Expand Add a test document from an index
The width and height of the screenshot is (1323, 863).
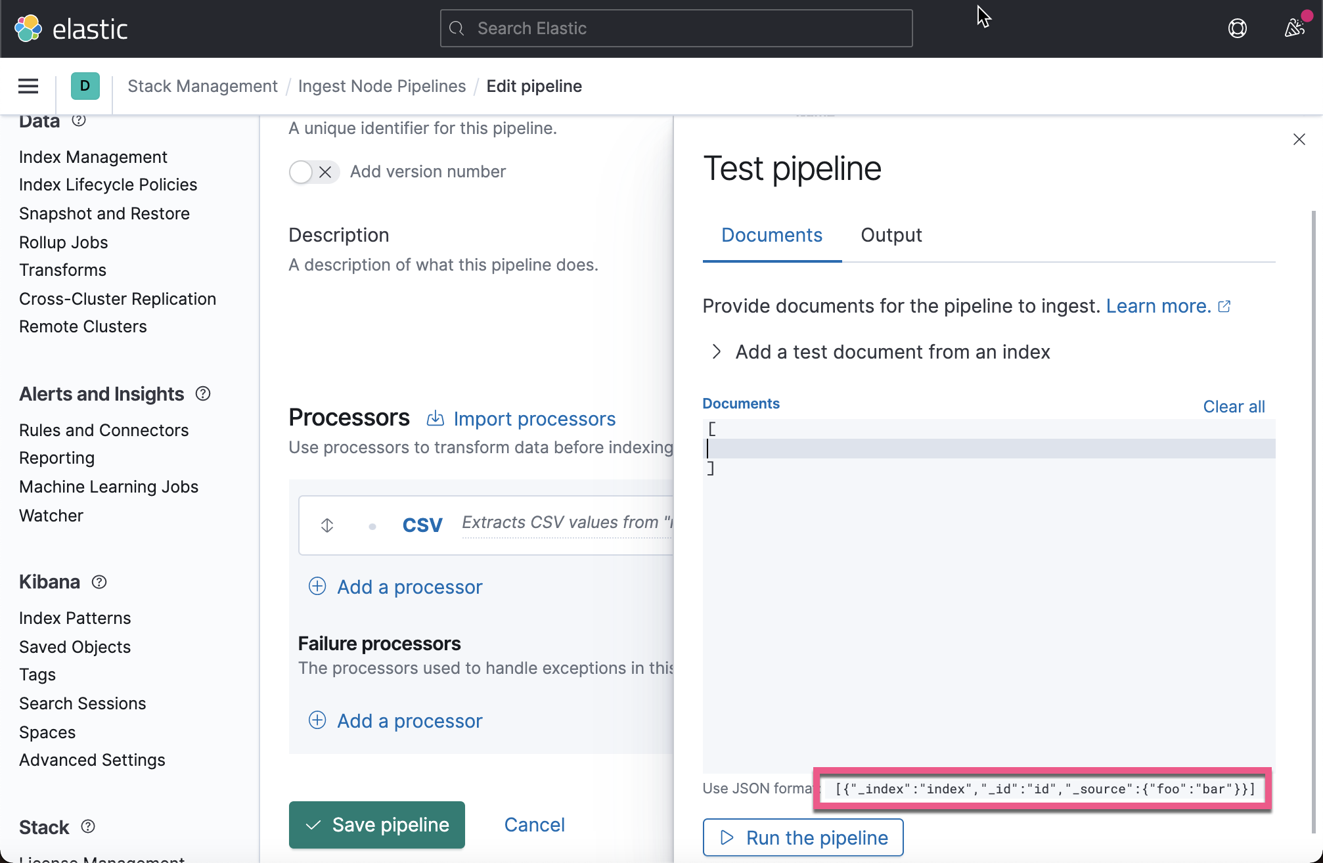pyautogui.click(x=717, y=351)
